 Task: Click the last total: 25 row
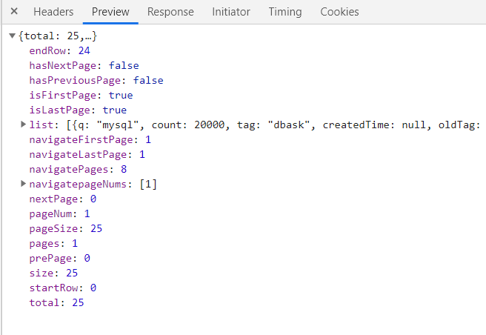pyautogui.click(x=56, y=302)
